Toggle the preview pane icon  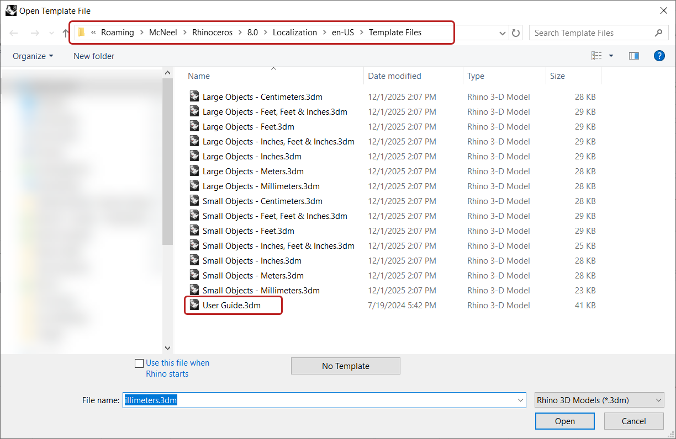(x=633, y=56)
